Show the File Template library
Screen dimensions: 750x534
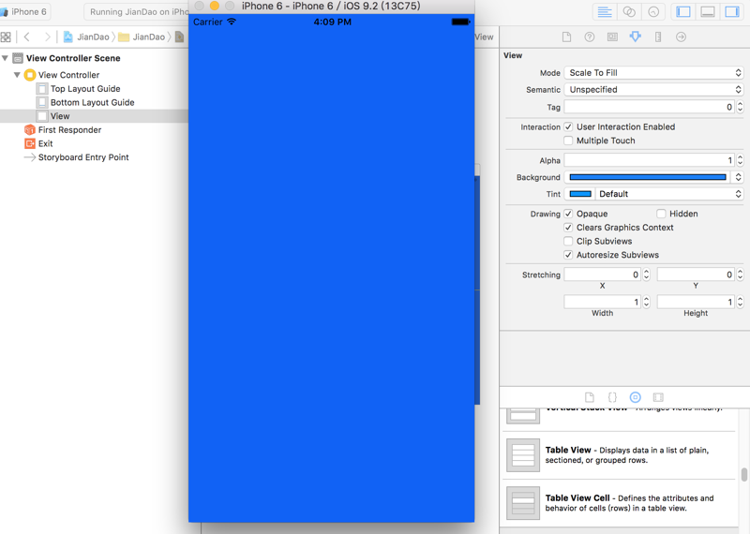tap(590, 397)
